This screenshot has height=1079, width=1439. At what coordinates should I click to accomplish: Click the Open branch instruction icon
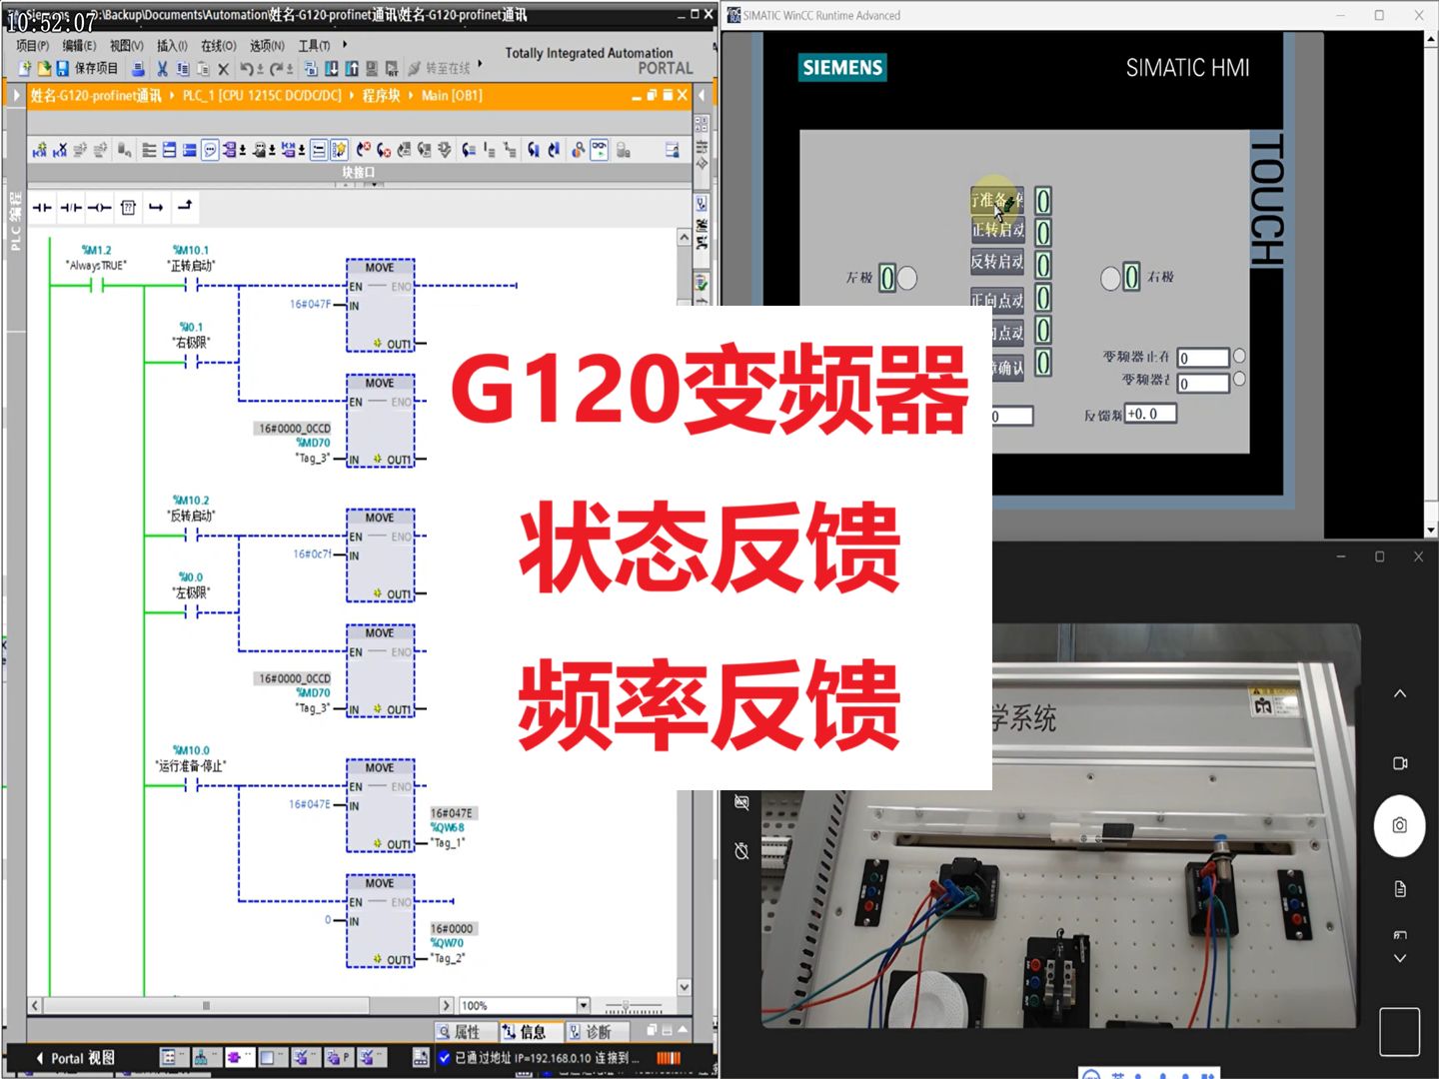[156, 208]
